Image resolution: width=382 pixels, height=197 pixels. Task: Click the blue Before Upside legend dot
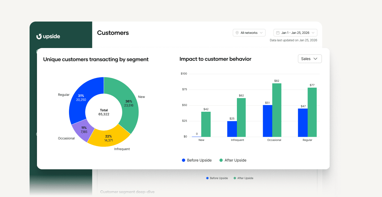(x=184, y=160)
